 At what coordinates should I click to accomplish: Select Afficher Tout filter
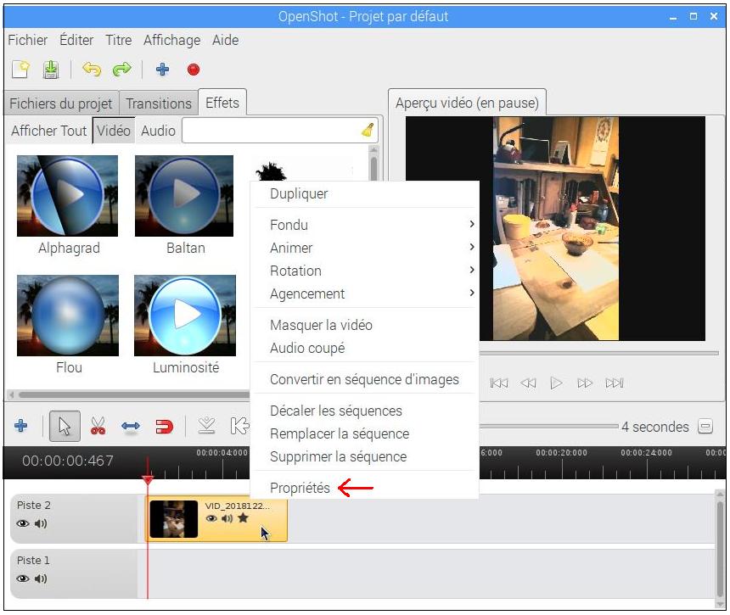[x=49, y=131]
